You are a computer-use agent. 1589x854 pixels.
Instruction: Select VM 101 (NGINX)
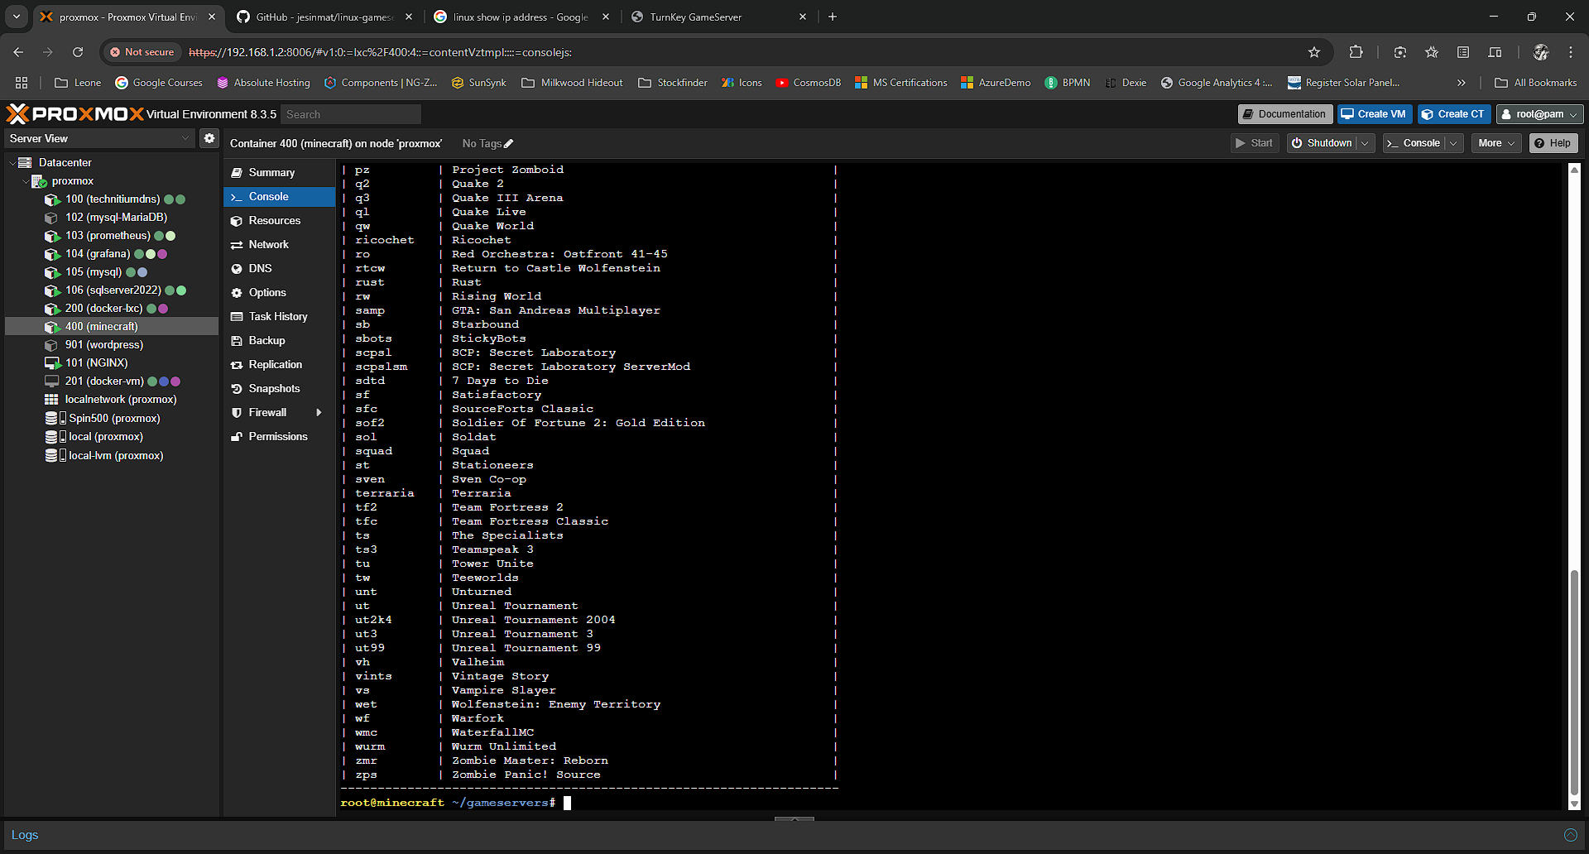click(x=96, y=363)
